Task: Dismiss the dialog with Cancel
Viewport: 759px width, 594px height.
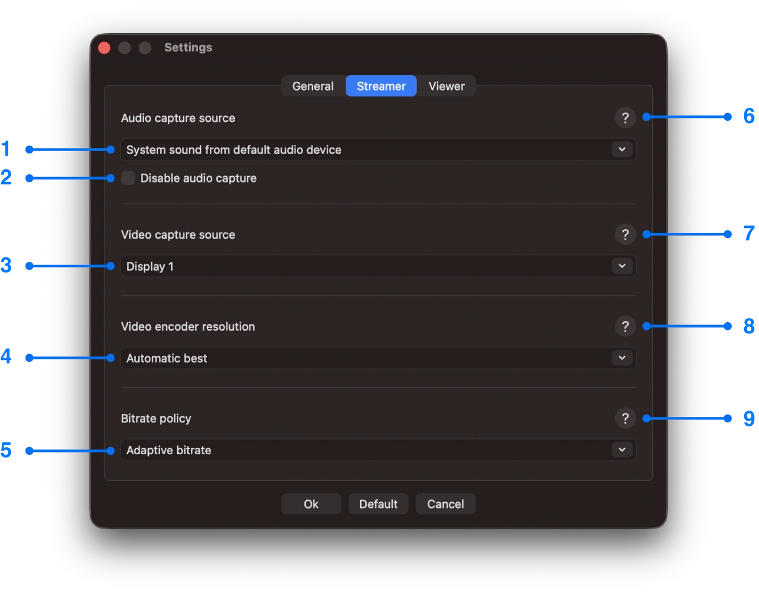Action: point(445,503)
